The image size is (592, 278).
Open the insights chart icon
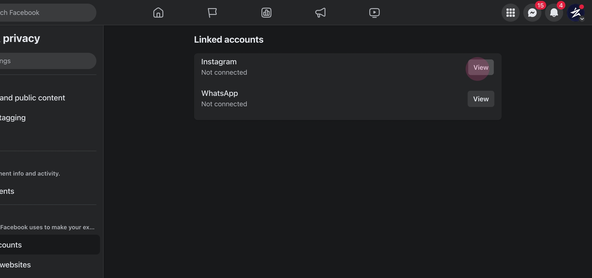[266, 13]
